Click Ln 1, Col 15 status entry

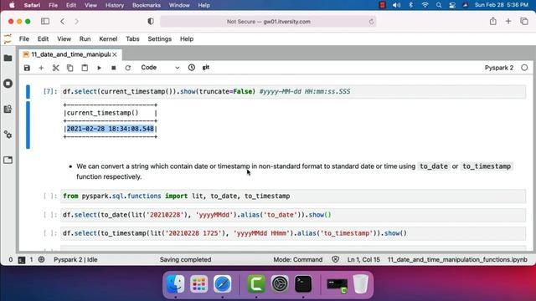(x=363, y=260)
